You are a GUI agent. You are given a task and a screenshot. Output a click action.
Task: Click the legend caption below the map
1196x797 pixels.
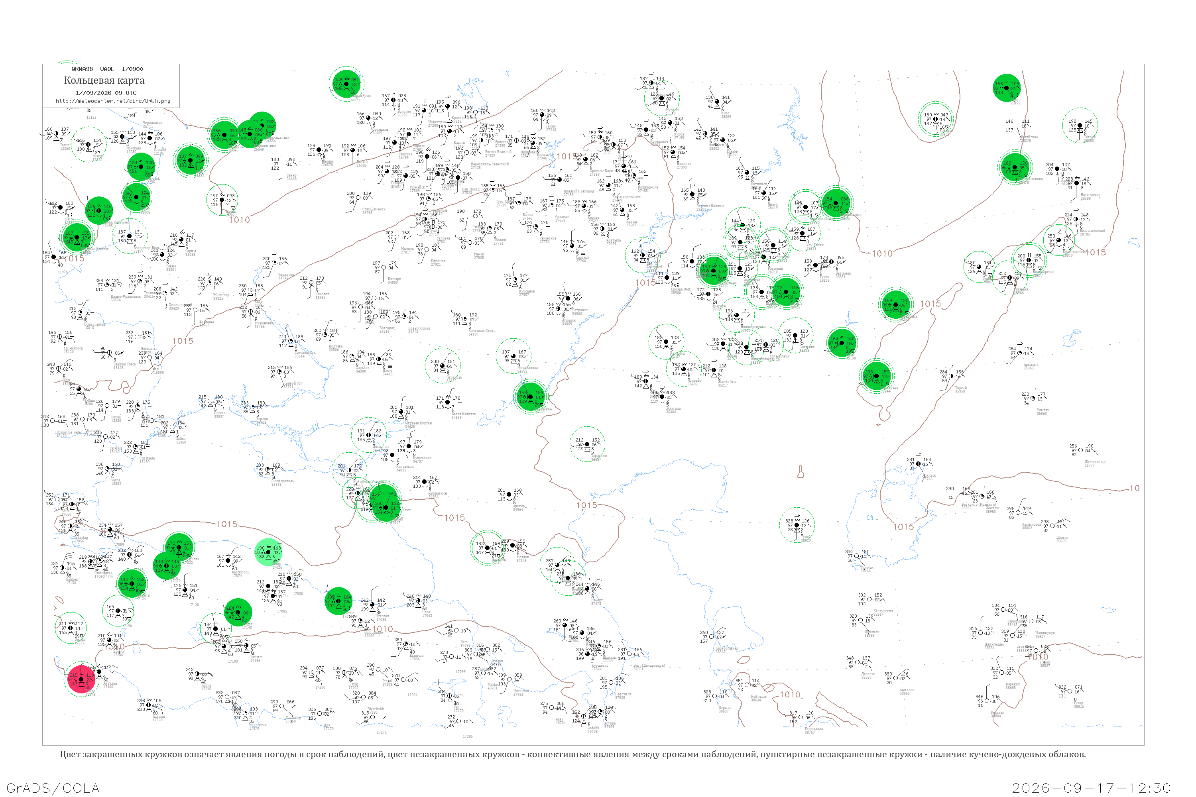point(572,754)
